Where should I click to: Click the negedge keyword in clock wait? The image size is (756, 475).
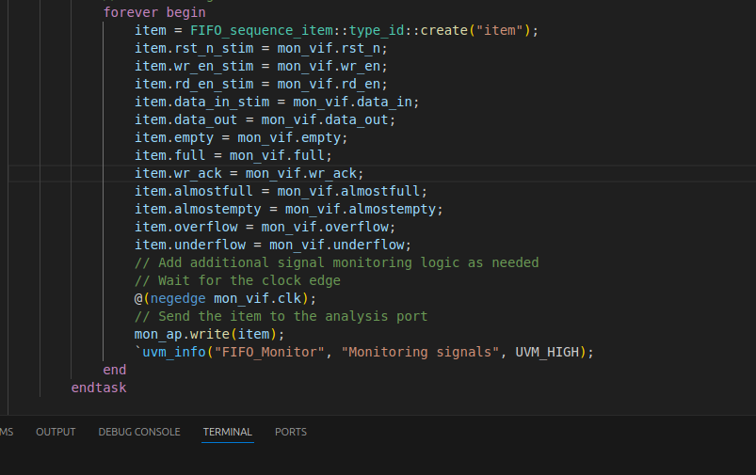pyautogui.click(x=178, y=298)
